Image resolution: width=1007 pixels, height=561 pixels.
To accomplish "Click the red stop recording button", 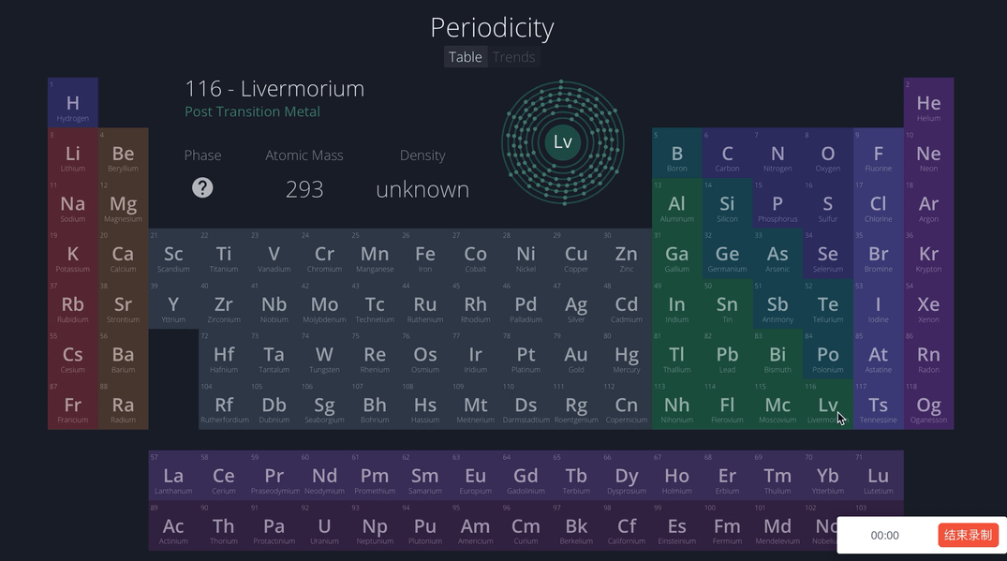I will click(968, 535).
